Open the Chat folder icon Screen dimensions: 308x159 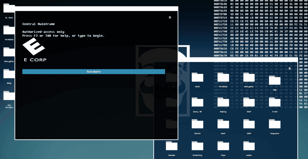249,103
